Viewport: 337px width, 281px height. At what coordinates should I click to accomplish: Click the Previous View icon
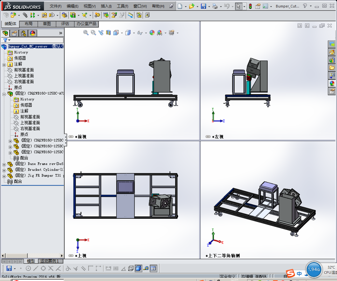click(101, 33)
